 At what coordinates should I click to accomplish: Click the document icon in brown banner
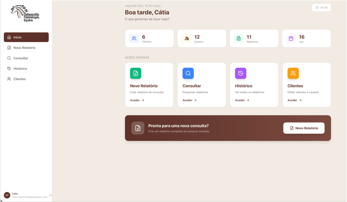coord(138,128)
